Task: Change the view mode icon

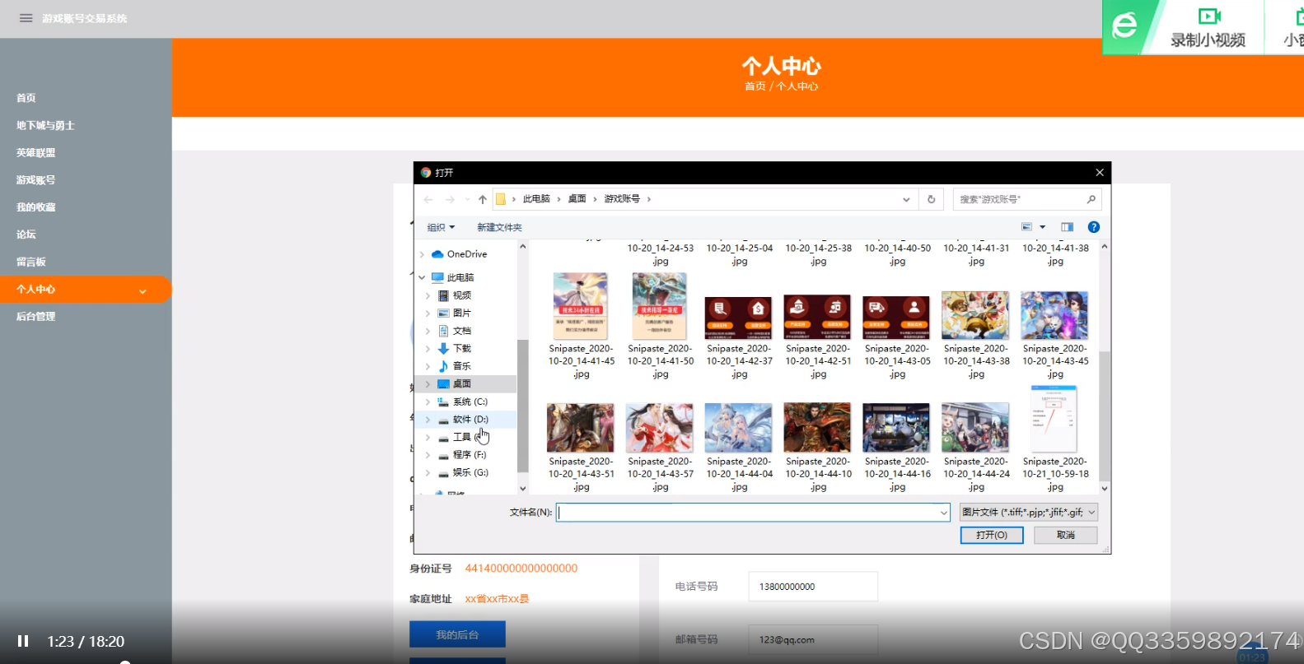Action: [x=1026, y=227]
